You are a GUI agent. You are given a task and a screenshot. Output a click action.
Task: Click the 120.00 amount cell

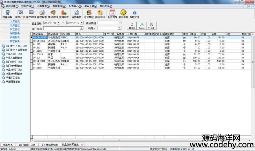point(218,58)
